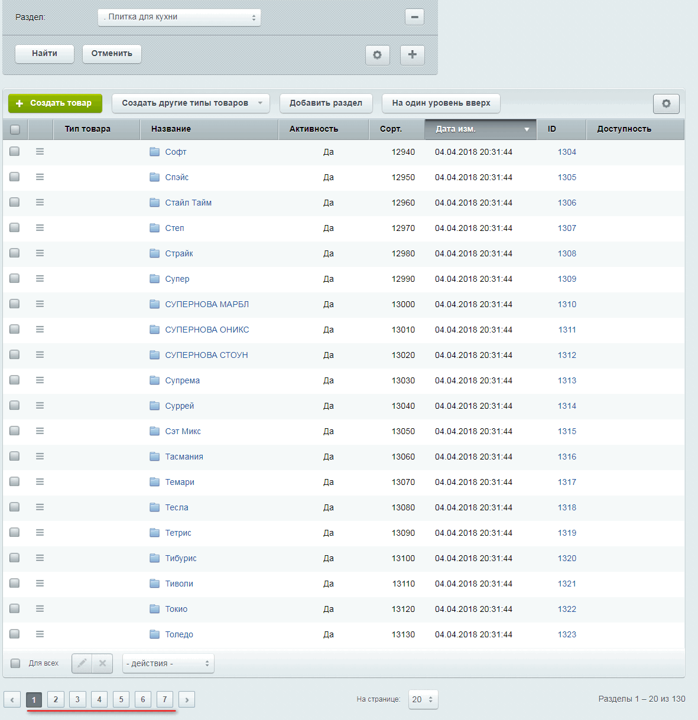Tick the checkbox for the Спэйс row
This screenshot has width=698, height=720.
coord(15,177)
